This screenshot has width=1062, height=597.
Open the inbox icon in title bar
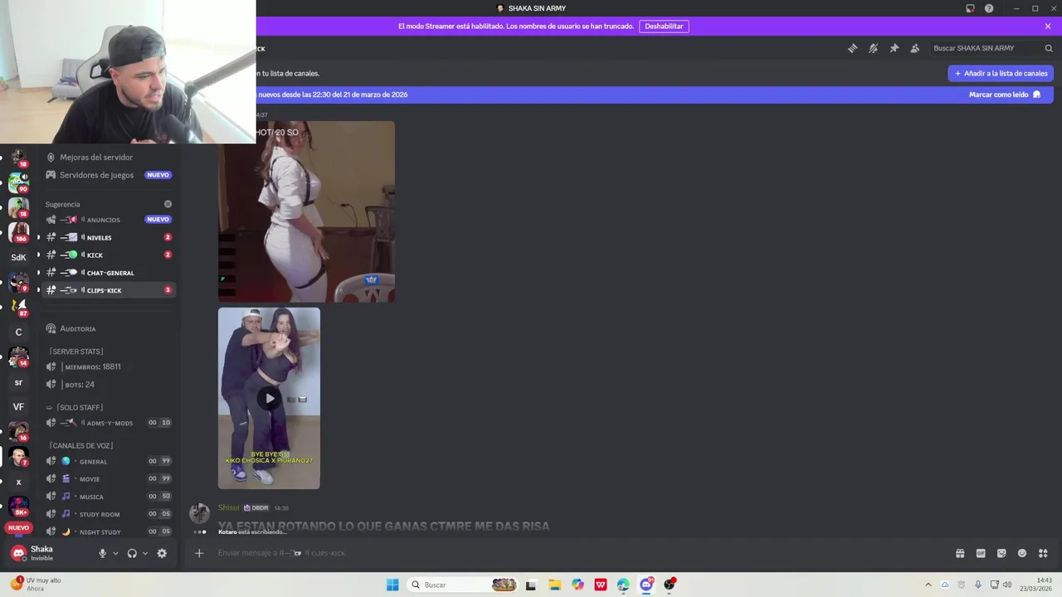[x=970, y=8]
